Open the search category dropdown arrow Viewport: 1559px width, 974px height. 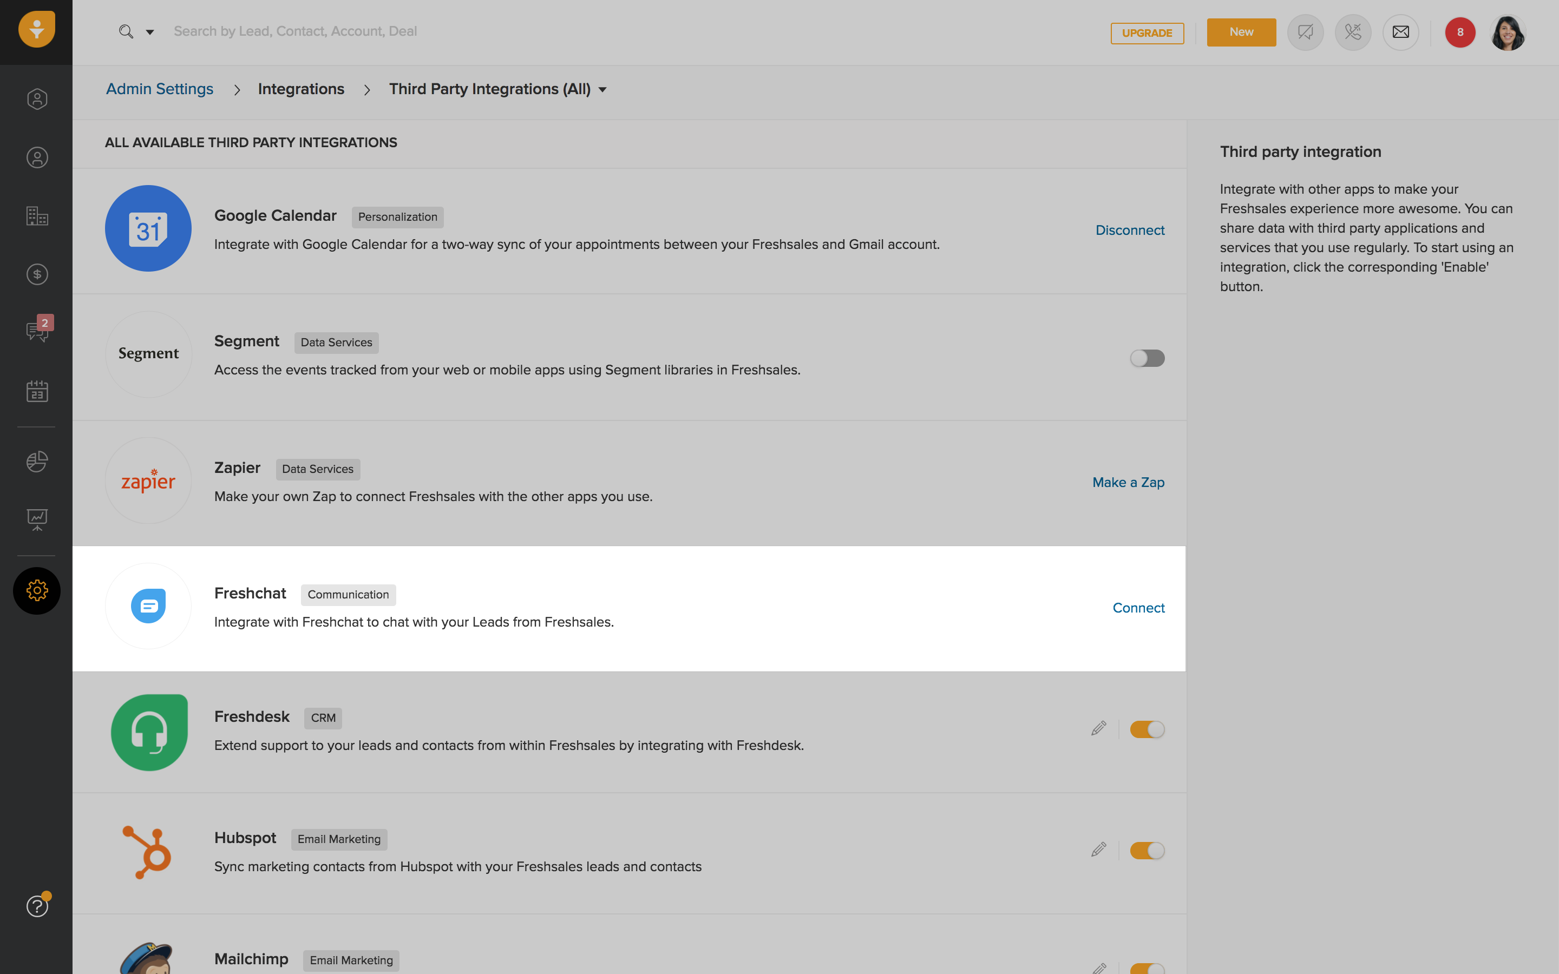(149, 31)
